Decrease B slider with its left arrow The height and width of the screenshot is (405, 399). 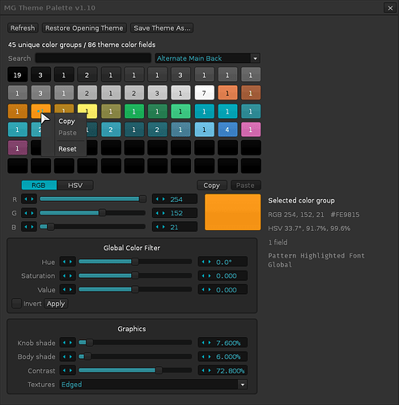(26, 227)
